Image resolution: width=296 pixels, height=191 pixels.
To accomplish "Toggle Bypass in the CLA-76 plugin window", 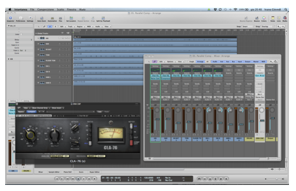I will [x=21, y=112].
